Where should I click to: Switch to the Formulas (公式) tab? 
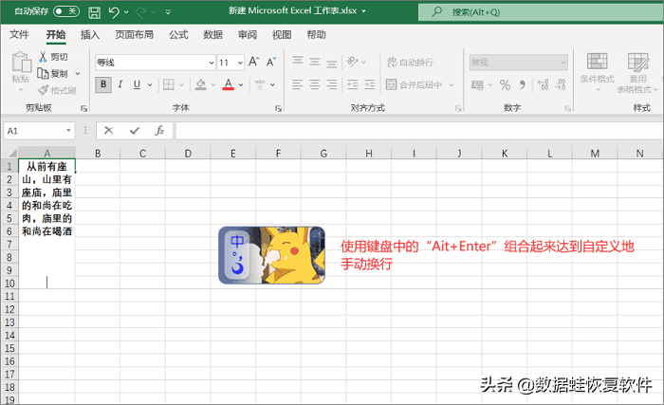178,34
